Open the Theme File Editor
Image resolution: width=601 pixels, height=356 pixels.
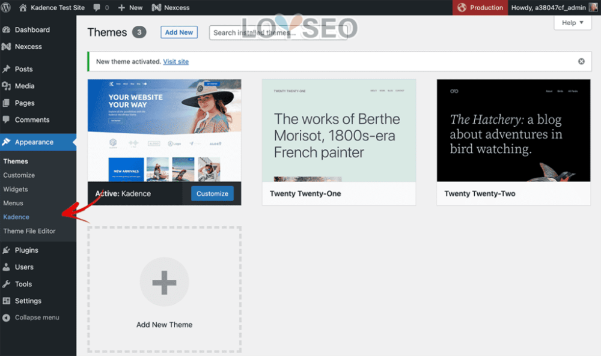29,231
